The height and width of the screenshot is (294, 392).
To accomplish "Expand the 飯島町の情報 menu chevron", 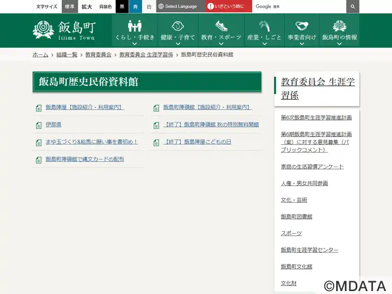I will coord(339,44).
